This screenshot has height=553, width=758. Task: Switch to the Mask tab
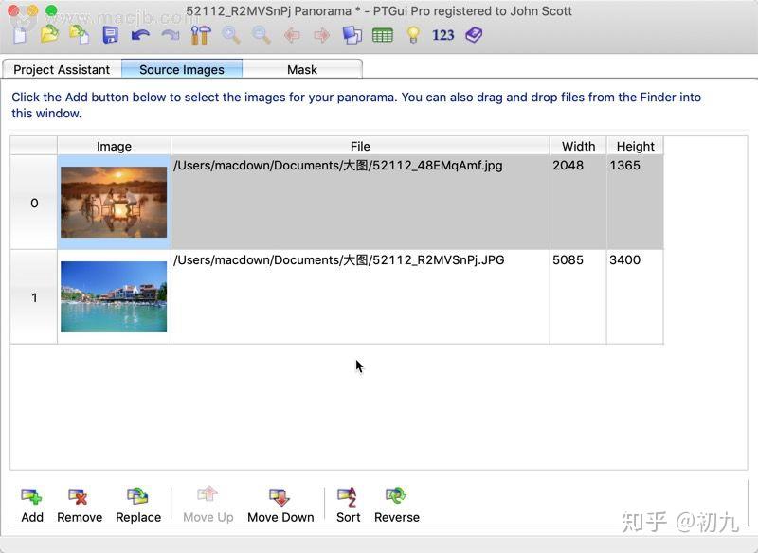click(x=301, y=69)
